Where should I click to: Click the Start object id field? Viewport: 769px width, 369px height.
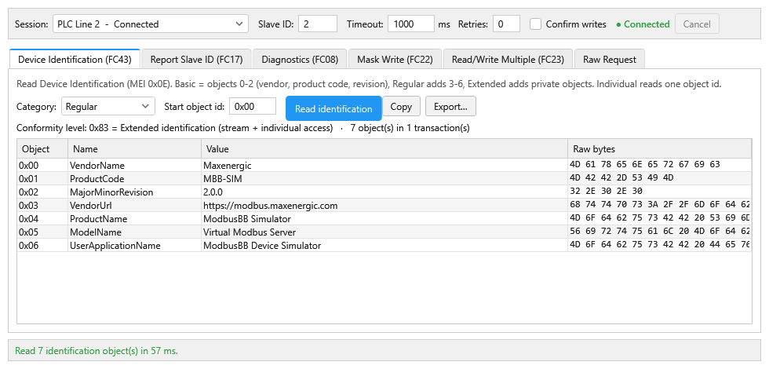click(x=253, y=106)
